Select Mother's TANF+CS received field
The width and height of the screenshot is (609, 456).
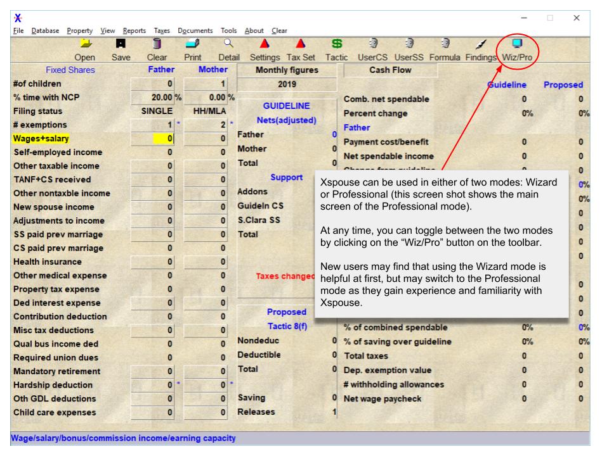(205, 179)
